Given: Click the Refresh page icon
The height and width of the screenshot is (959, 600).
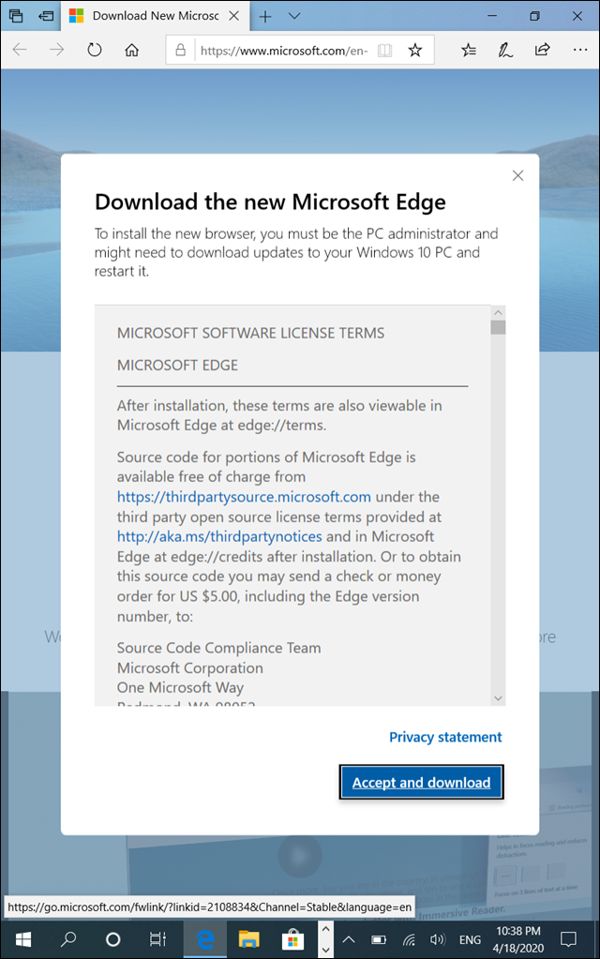Looking at the screenshot, I should point(94,50).
